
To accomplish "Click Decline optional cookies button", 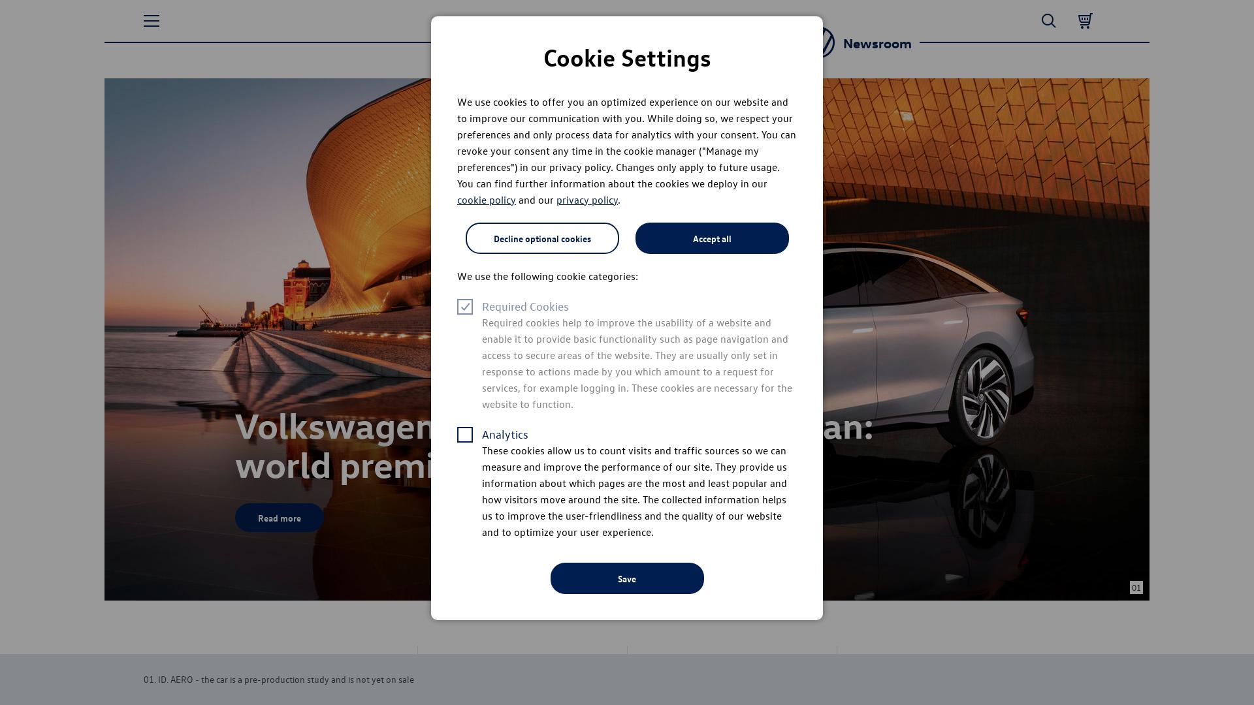I will point(541,238).
